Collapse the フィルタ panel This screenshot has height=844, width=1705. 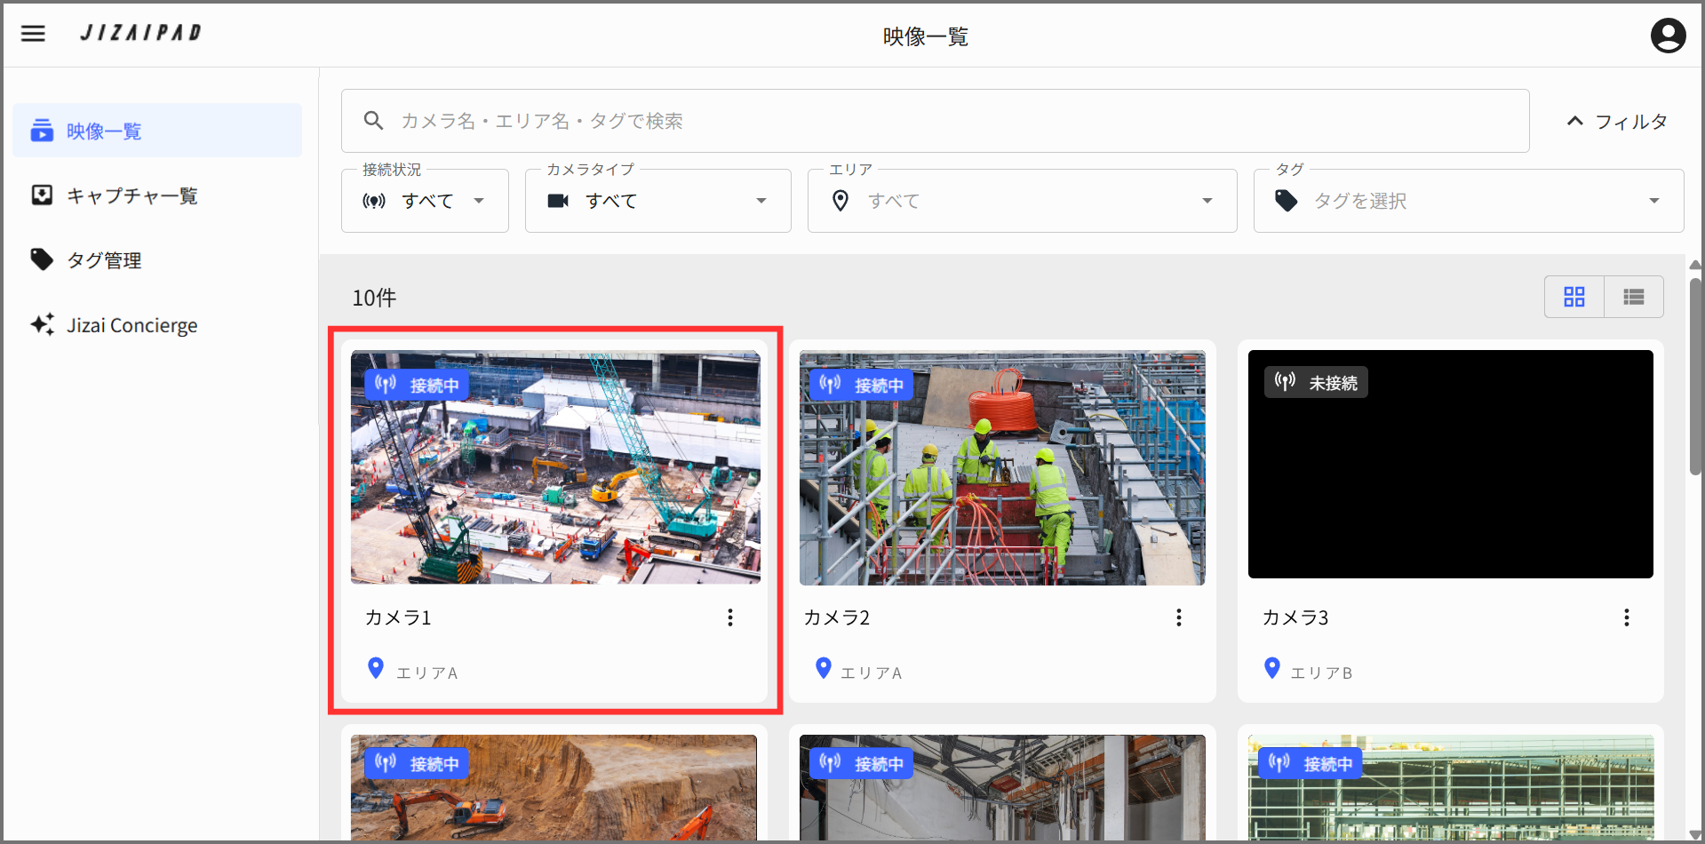pyautogui.click(x=1616, y=122)
